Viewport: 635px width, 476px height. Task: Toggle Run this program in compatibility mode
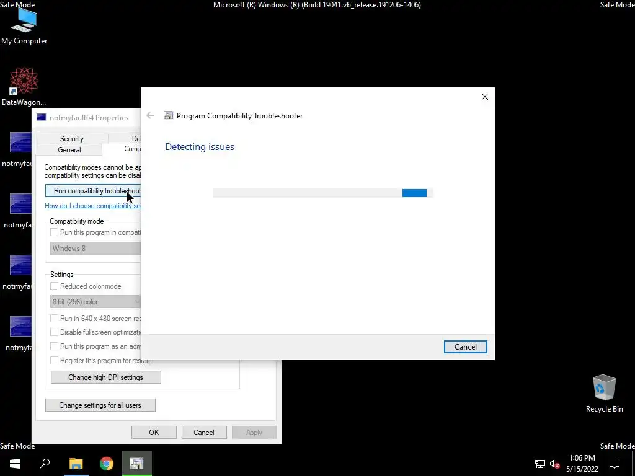coord(55,232)
